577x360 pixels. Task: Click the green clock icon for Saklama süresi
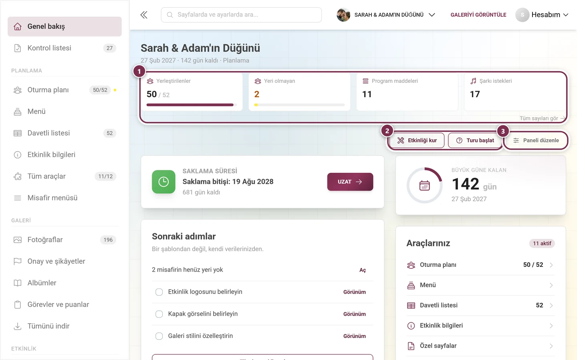163,182
